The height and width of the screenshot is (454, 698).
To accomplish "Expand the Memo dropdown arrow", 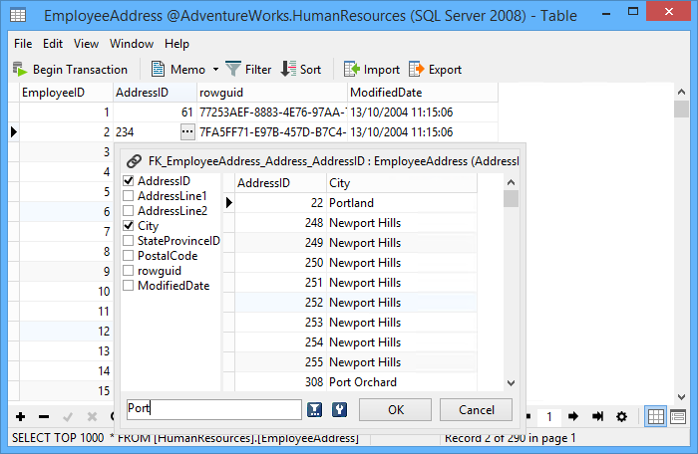I will 216,70.
